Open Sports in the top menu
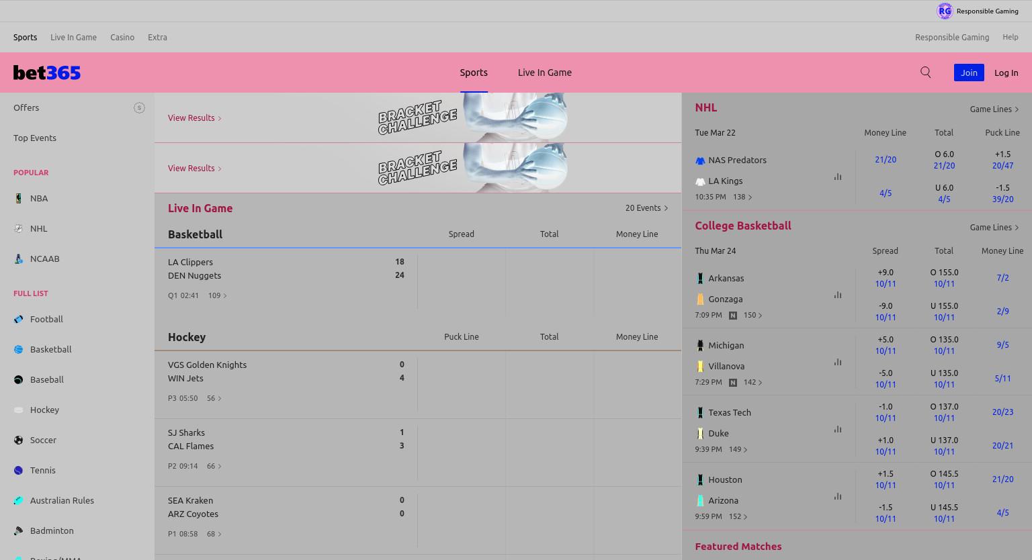1032x560 pixels. point(26,38)
